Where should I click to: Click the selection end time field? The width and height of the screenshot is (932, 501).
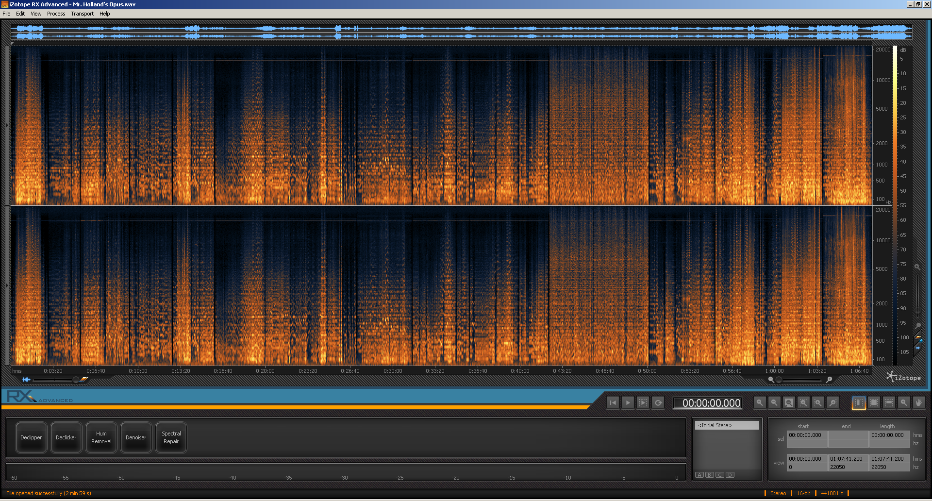pyautogui.click(x=848, y=435)
